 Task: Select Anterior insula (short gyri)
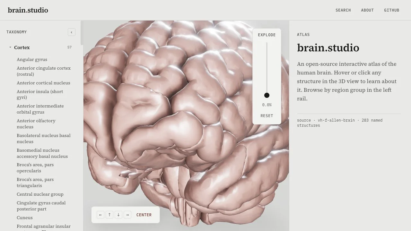point(40,94)
